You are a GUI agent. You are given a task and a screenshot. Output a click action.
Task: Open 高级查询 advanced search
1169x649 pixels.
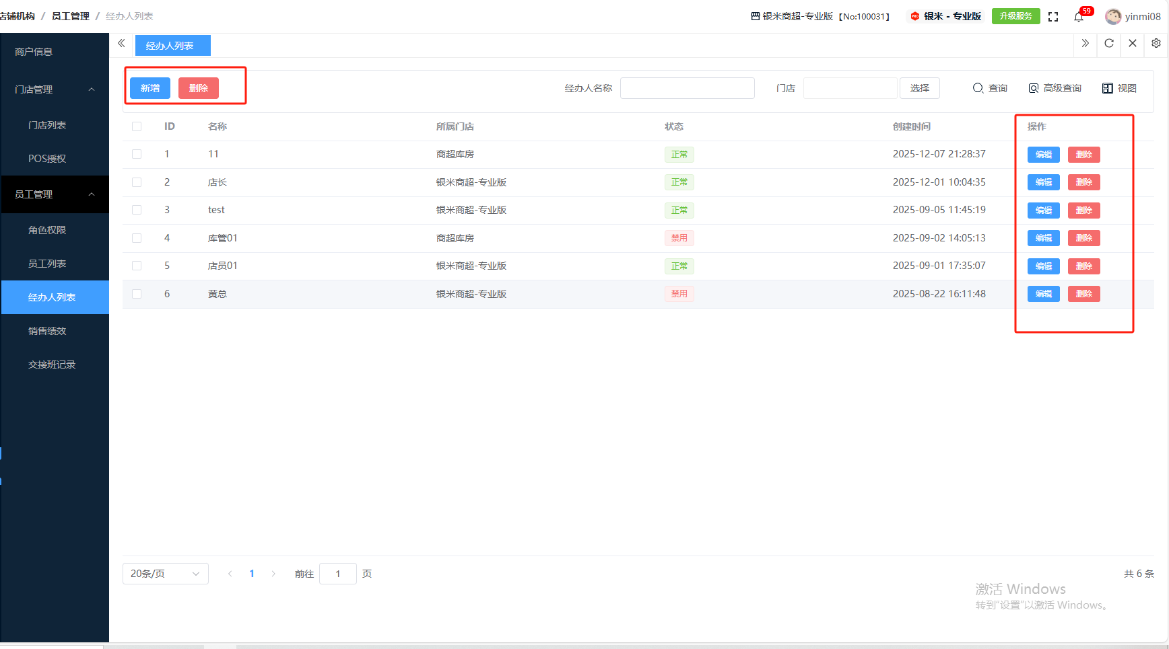click(x=1055, y=88)
